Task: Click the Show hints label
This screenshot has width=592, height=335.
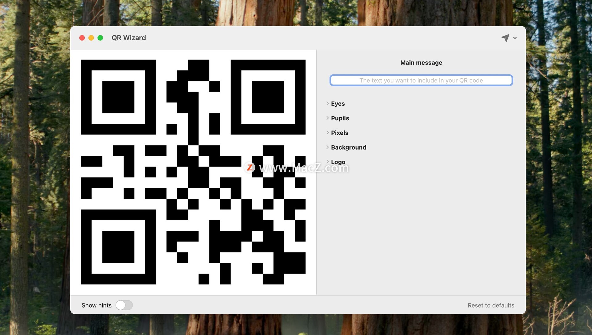Action: (x=97, y=305)
